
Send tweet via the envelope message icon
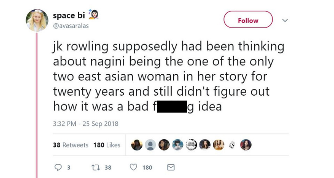[170, 167]
